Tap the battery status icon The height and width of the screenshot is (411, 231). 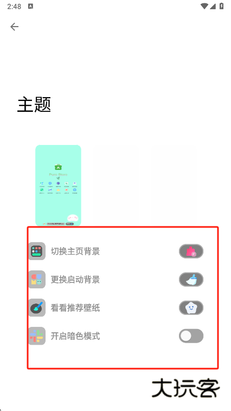pyautogui.click(x=222, y=7)
